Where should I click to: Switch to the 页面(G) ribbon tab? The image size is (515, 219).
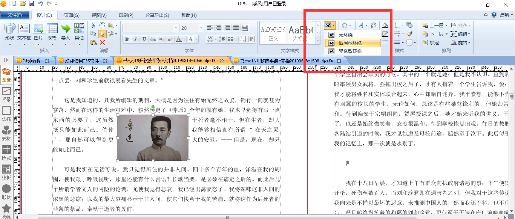click(71, 15)
